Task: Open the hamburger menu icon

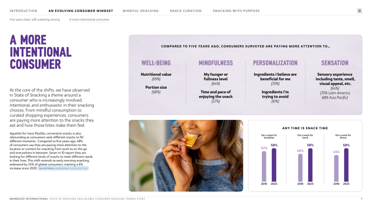Action: click(359, 10)
